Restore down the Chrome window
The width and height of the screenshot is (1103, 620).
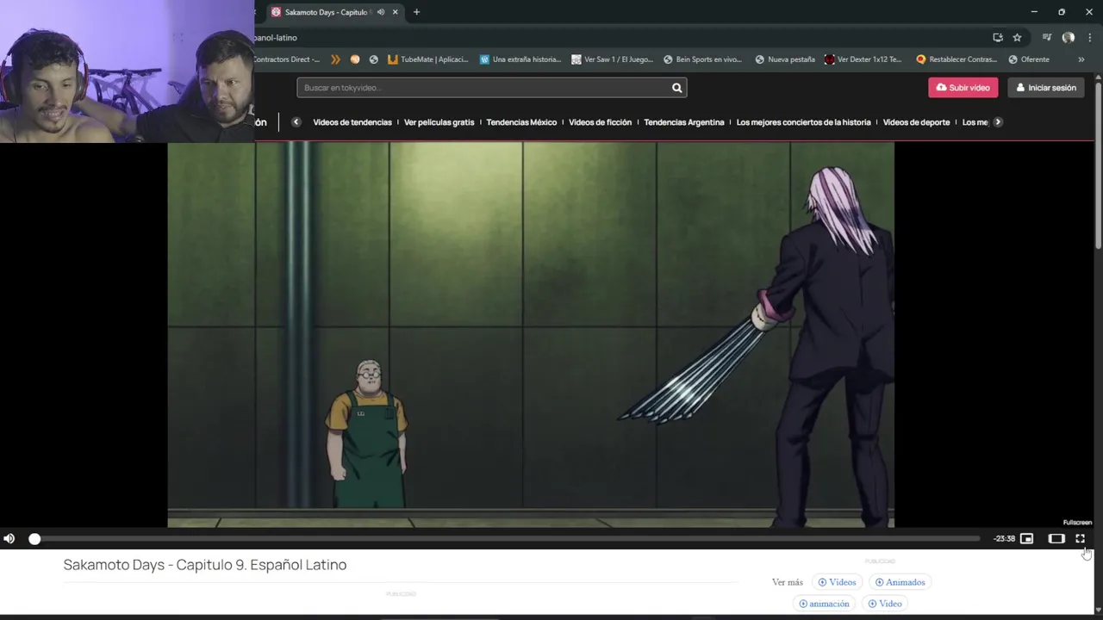[1062, 12]
